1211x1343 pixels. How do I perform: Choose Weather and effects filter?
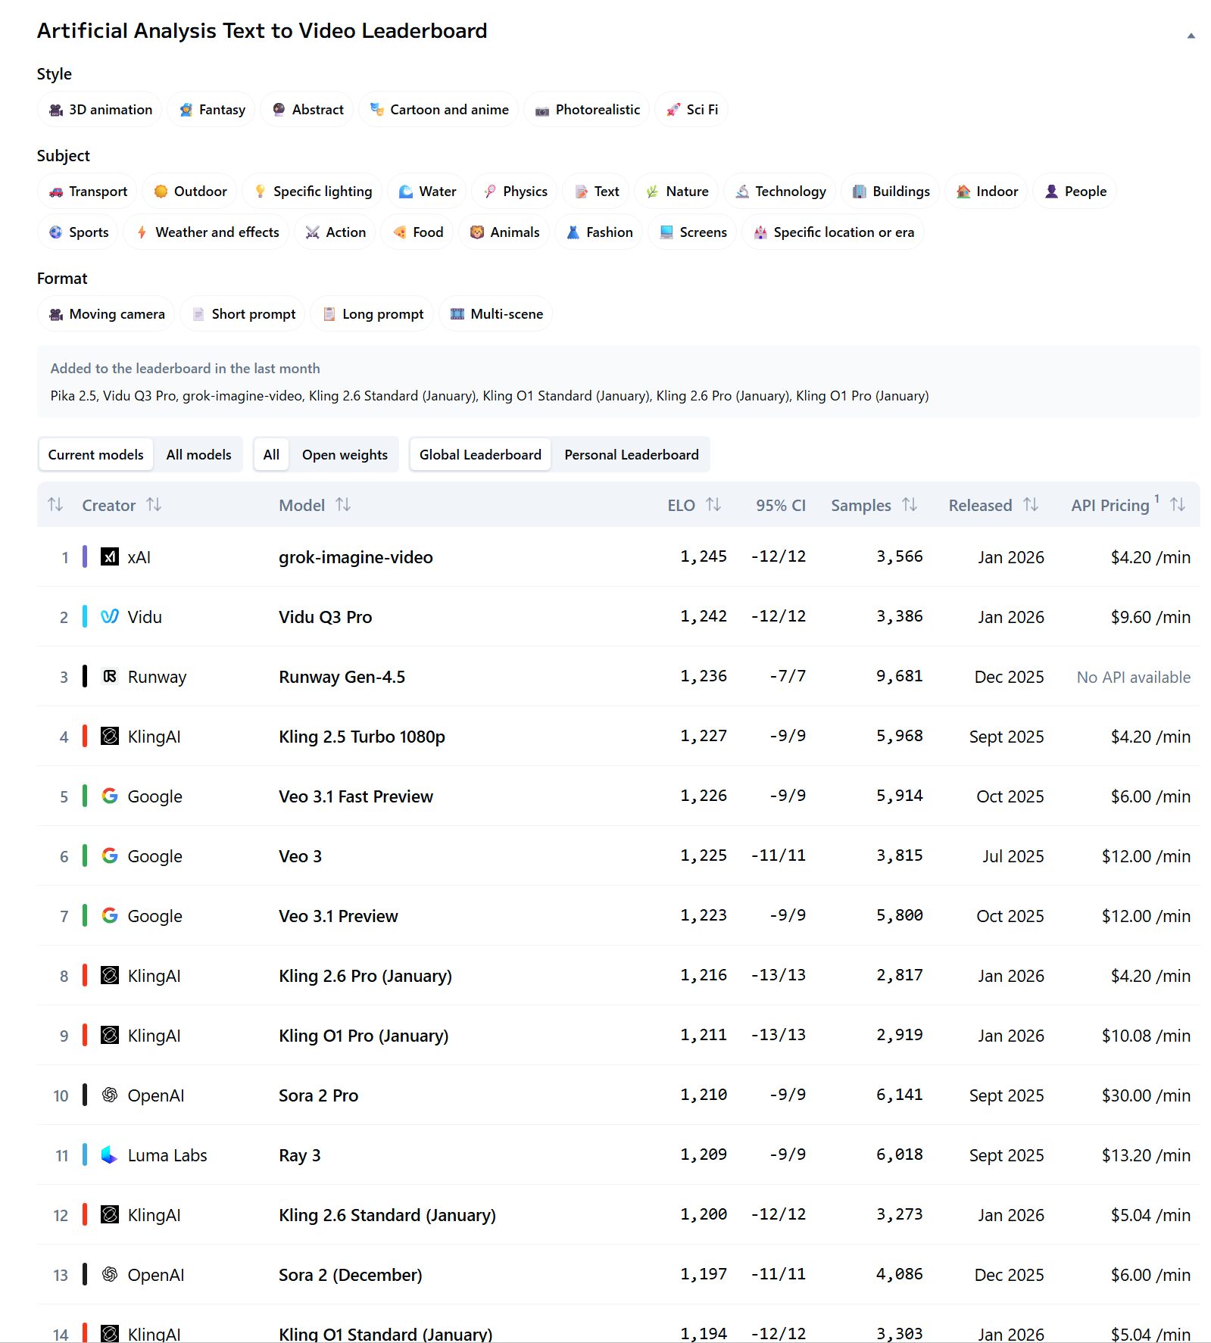tap(207, 232)
